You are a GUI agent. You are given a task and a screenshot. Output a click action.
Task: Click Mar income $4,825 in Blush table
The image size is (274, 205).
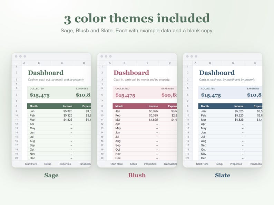point(154,120)
